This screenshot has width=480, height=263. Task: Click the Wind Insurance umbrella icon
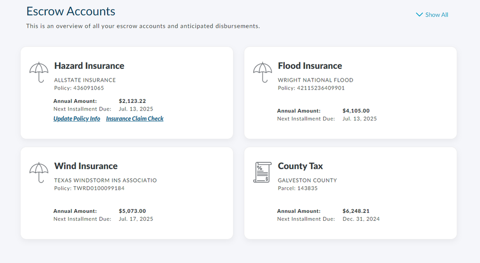coord(38,172)
